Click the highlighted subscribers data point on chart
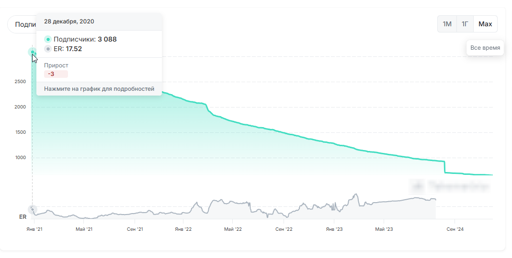Viewport: 512px width, 258px height. click(x=32, y=52)
